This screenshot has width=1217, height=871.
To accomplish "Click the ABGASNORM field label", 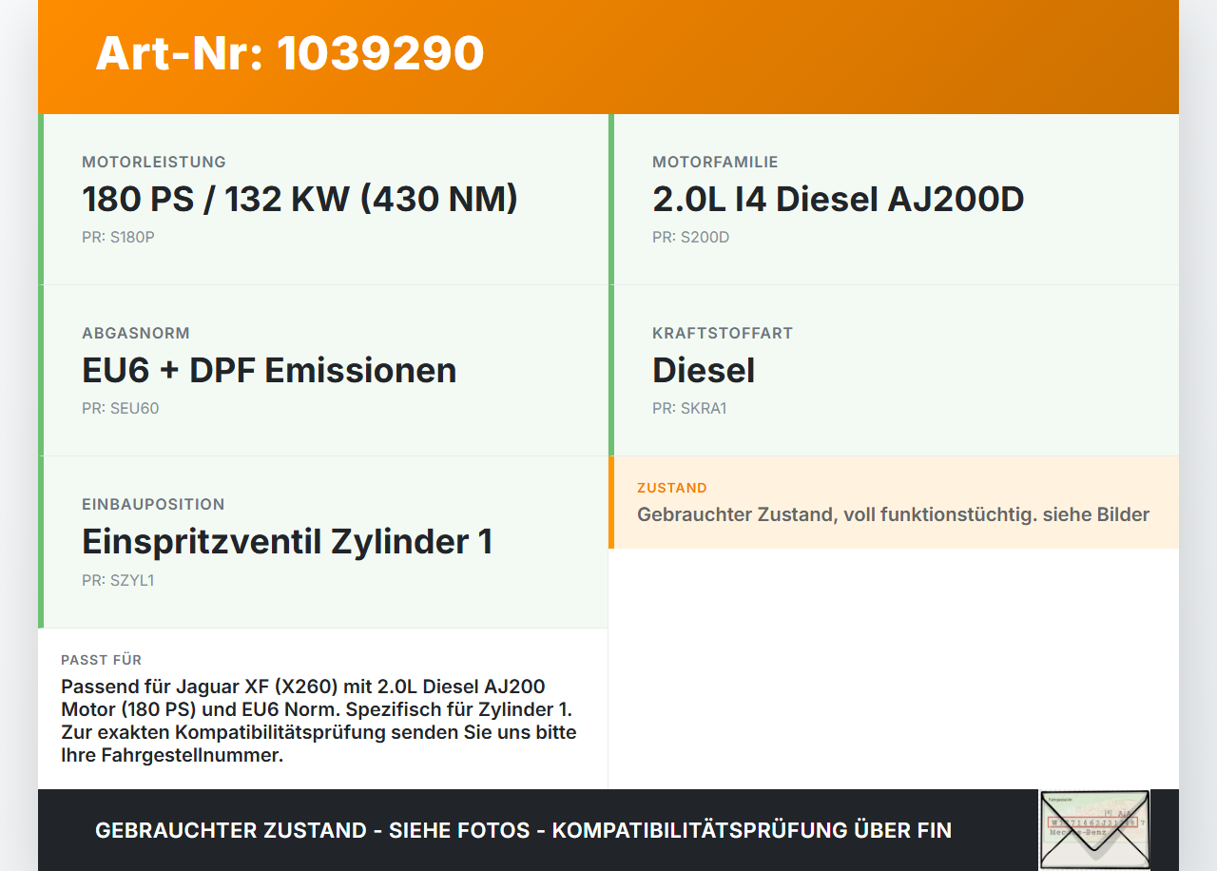I will pyautogui.click(x=136, y=334).
